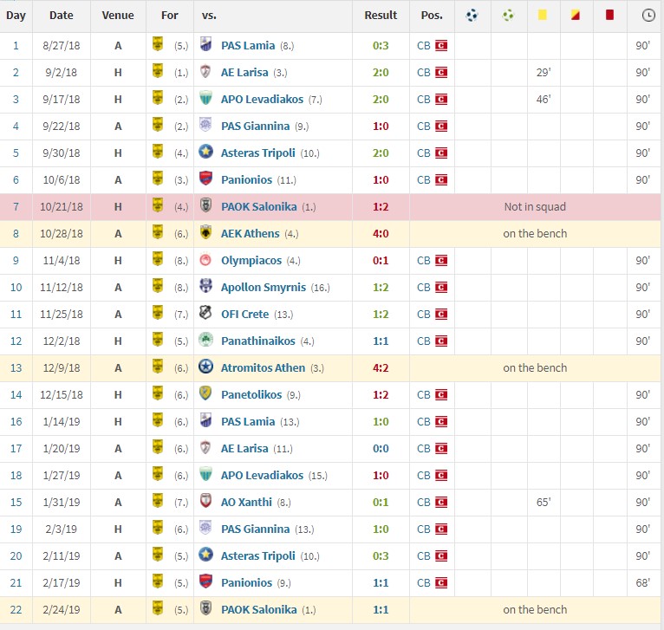Open the 4:2 result against Atromitos Athen

(381, 368)
